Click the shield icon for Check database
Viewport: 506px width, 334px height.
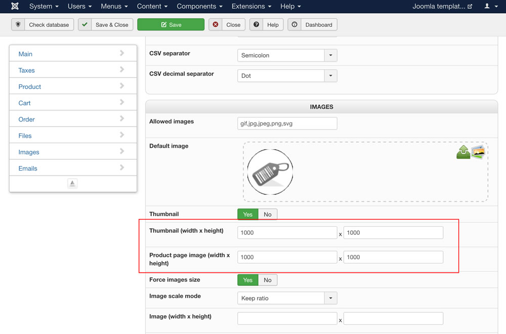tap(18, 25)
